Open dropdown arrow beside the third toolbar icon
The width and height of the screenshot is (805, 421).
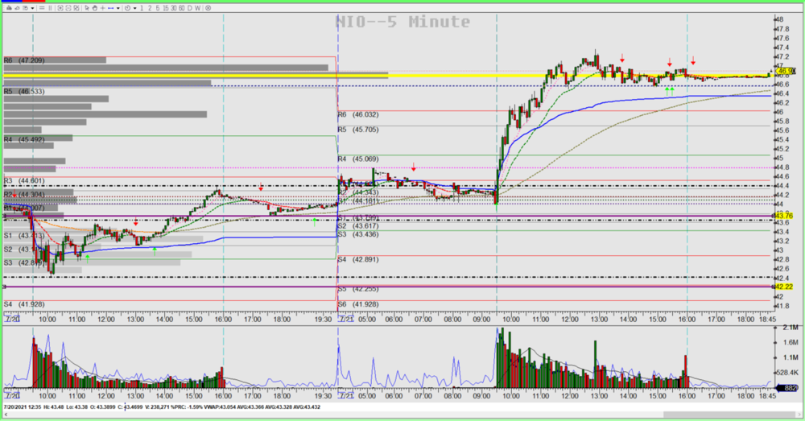coord(32,8)
